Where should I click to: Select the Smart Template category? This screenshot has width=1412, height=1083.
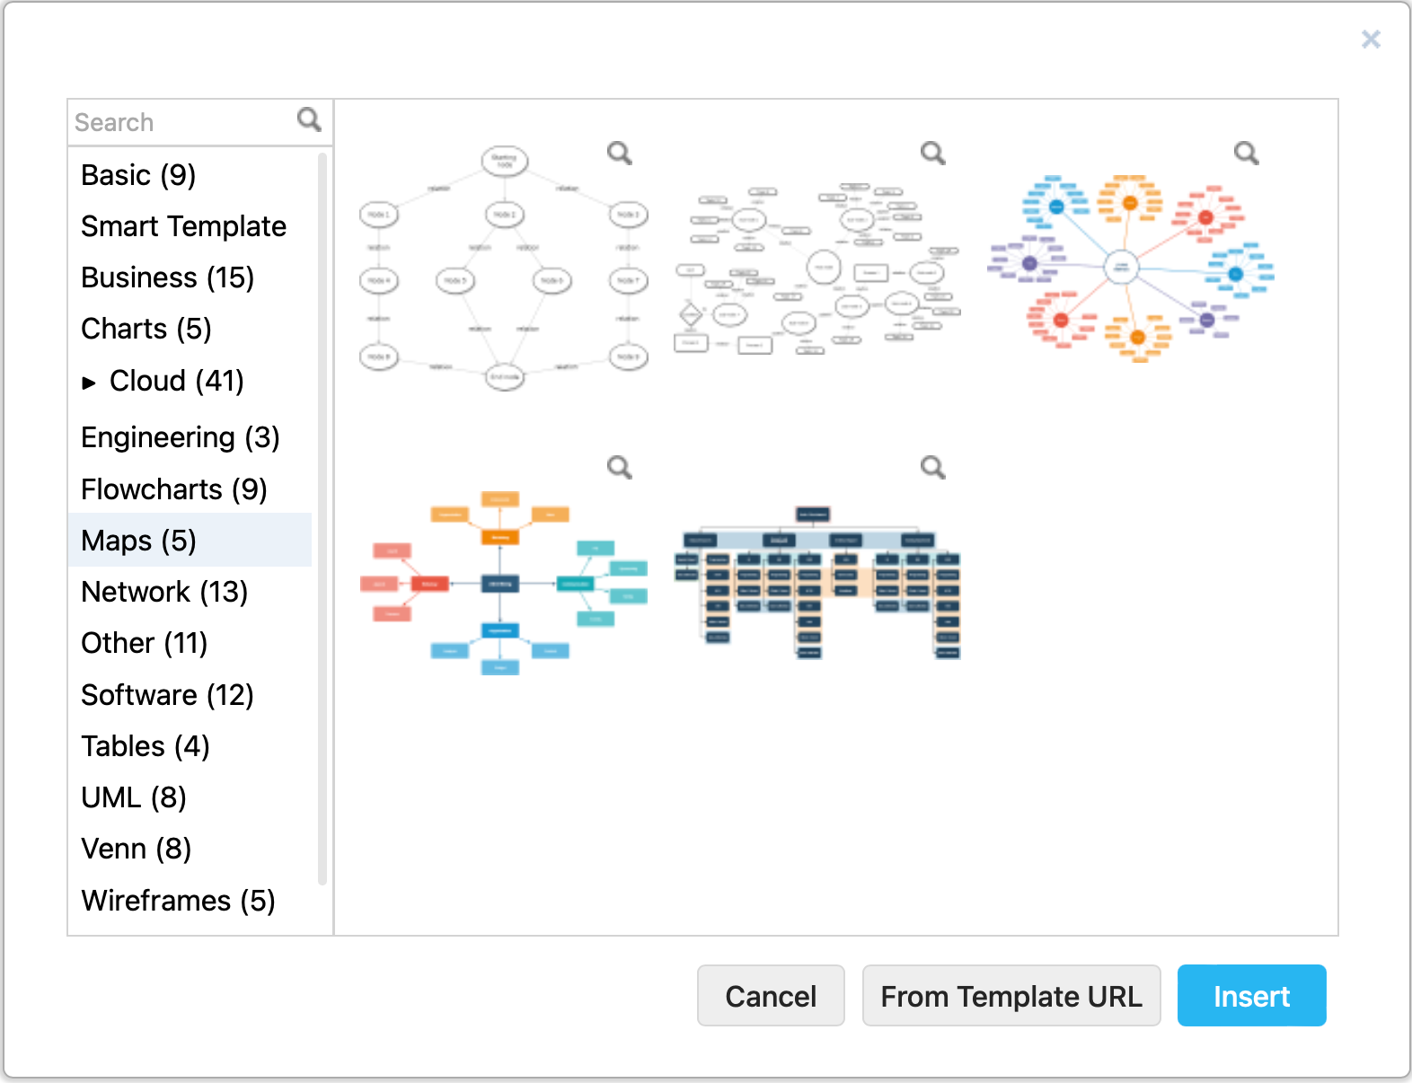click(183, 226)
